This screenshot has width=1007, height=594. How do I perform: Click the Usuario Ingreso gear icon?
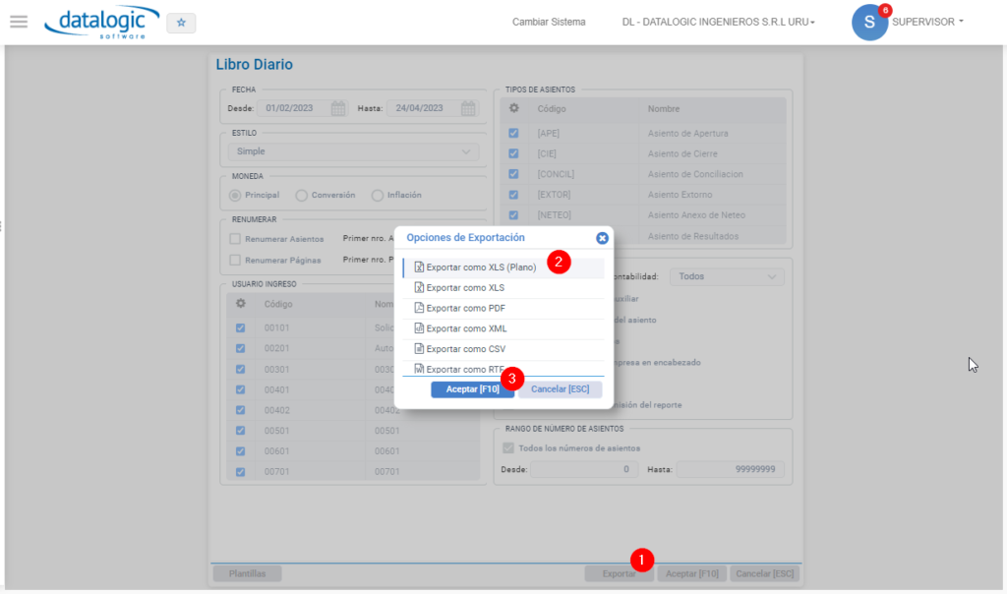pos(241,303)
